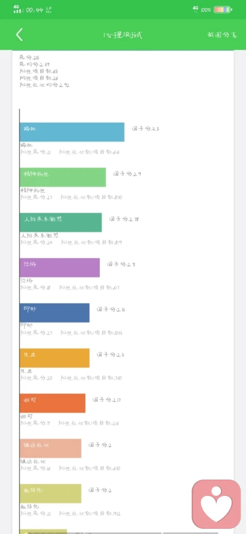246x534 pixels.
Task: Select the purple 恐怖 bar
Action: (60, 268)
